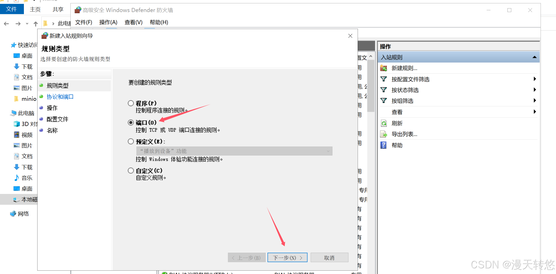Select the 规则类型 step in wizard
Image resolution: width=556 pixels, height=274 pixels.
58,85
